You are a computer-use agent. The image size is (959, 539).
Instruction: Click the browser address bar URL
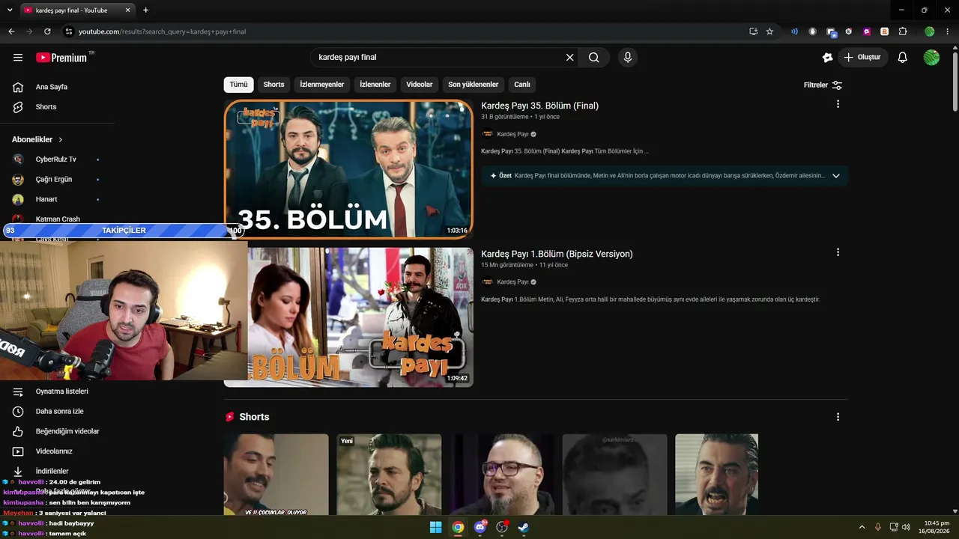point(162,31)
